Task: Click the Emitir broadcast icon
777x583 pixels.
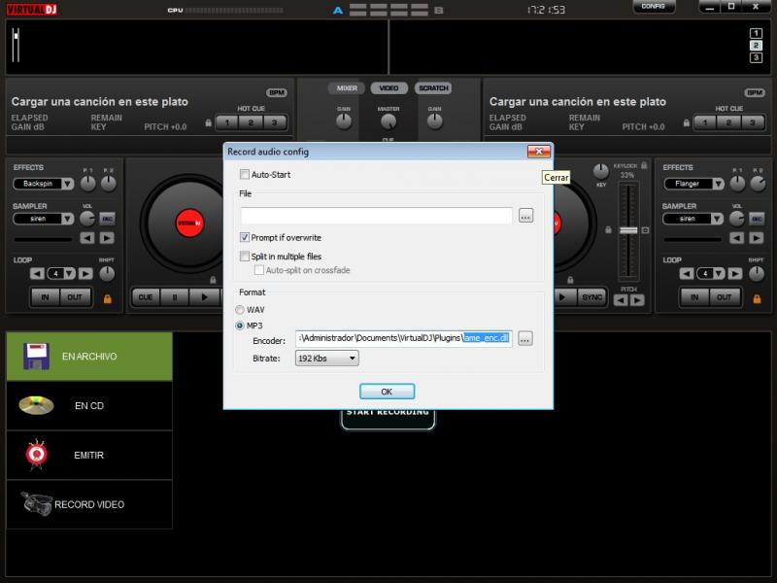Action: pyautogui.click(x=36, y=454)
